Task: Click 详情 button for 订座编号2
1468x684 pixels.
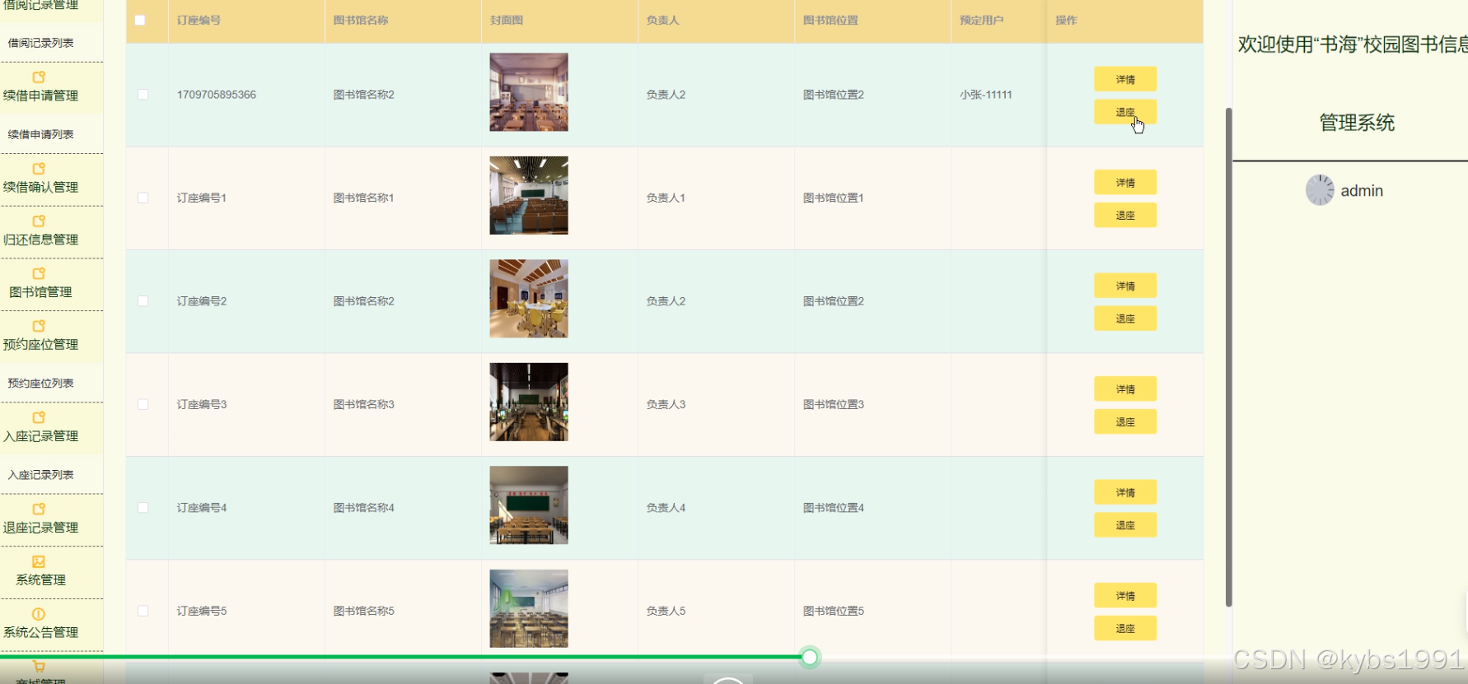Action: click(x=1125, y=286)
